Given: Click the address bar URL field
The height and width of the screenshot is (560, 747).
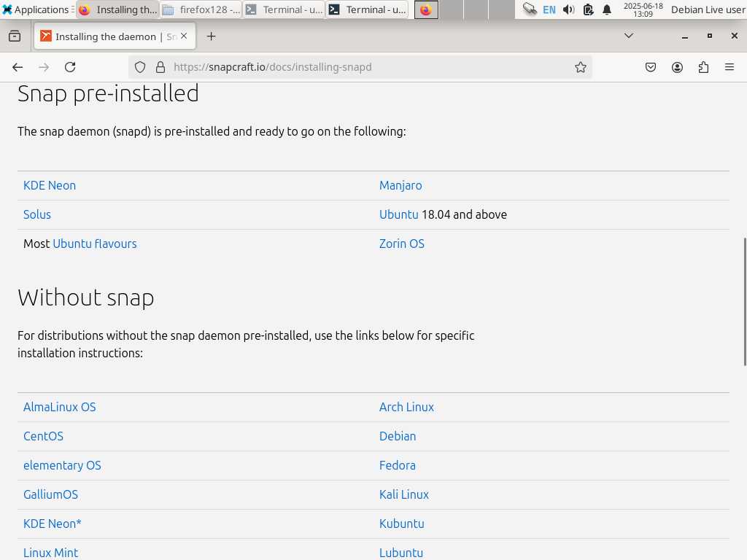Looking at the screenshot, I should (365, 67).
